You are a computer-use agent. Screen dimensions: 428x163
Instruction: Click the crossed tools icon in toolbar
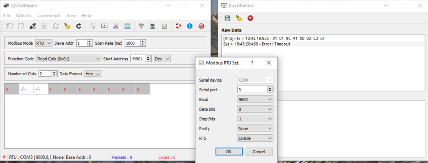point(116,26)
